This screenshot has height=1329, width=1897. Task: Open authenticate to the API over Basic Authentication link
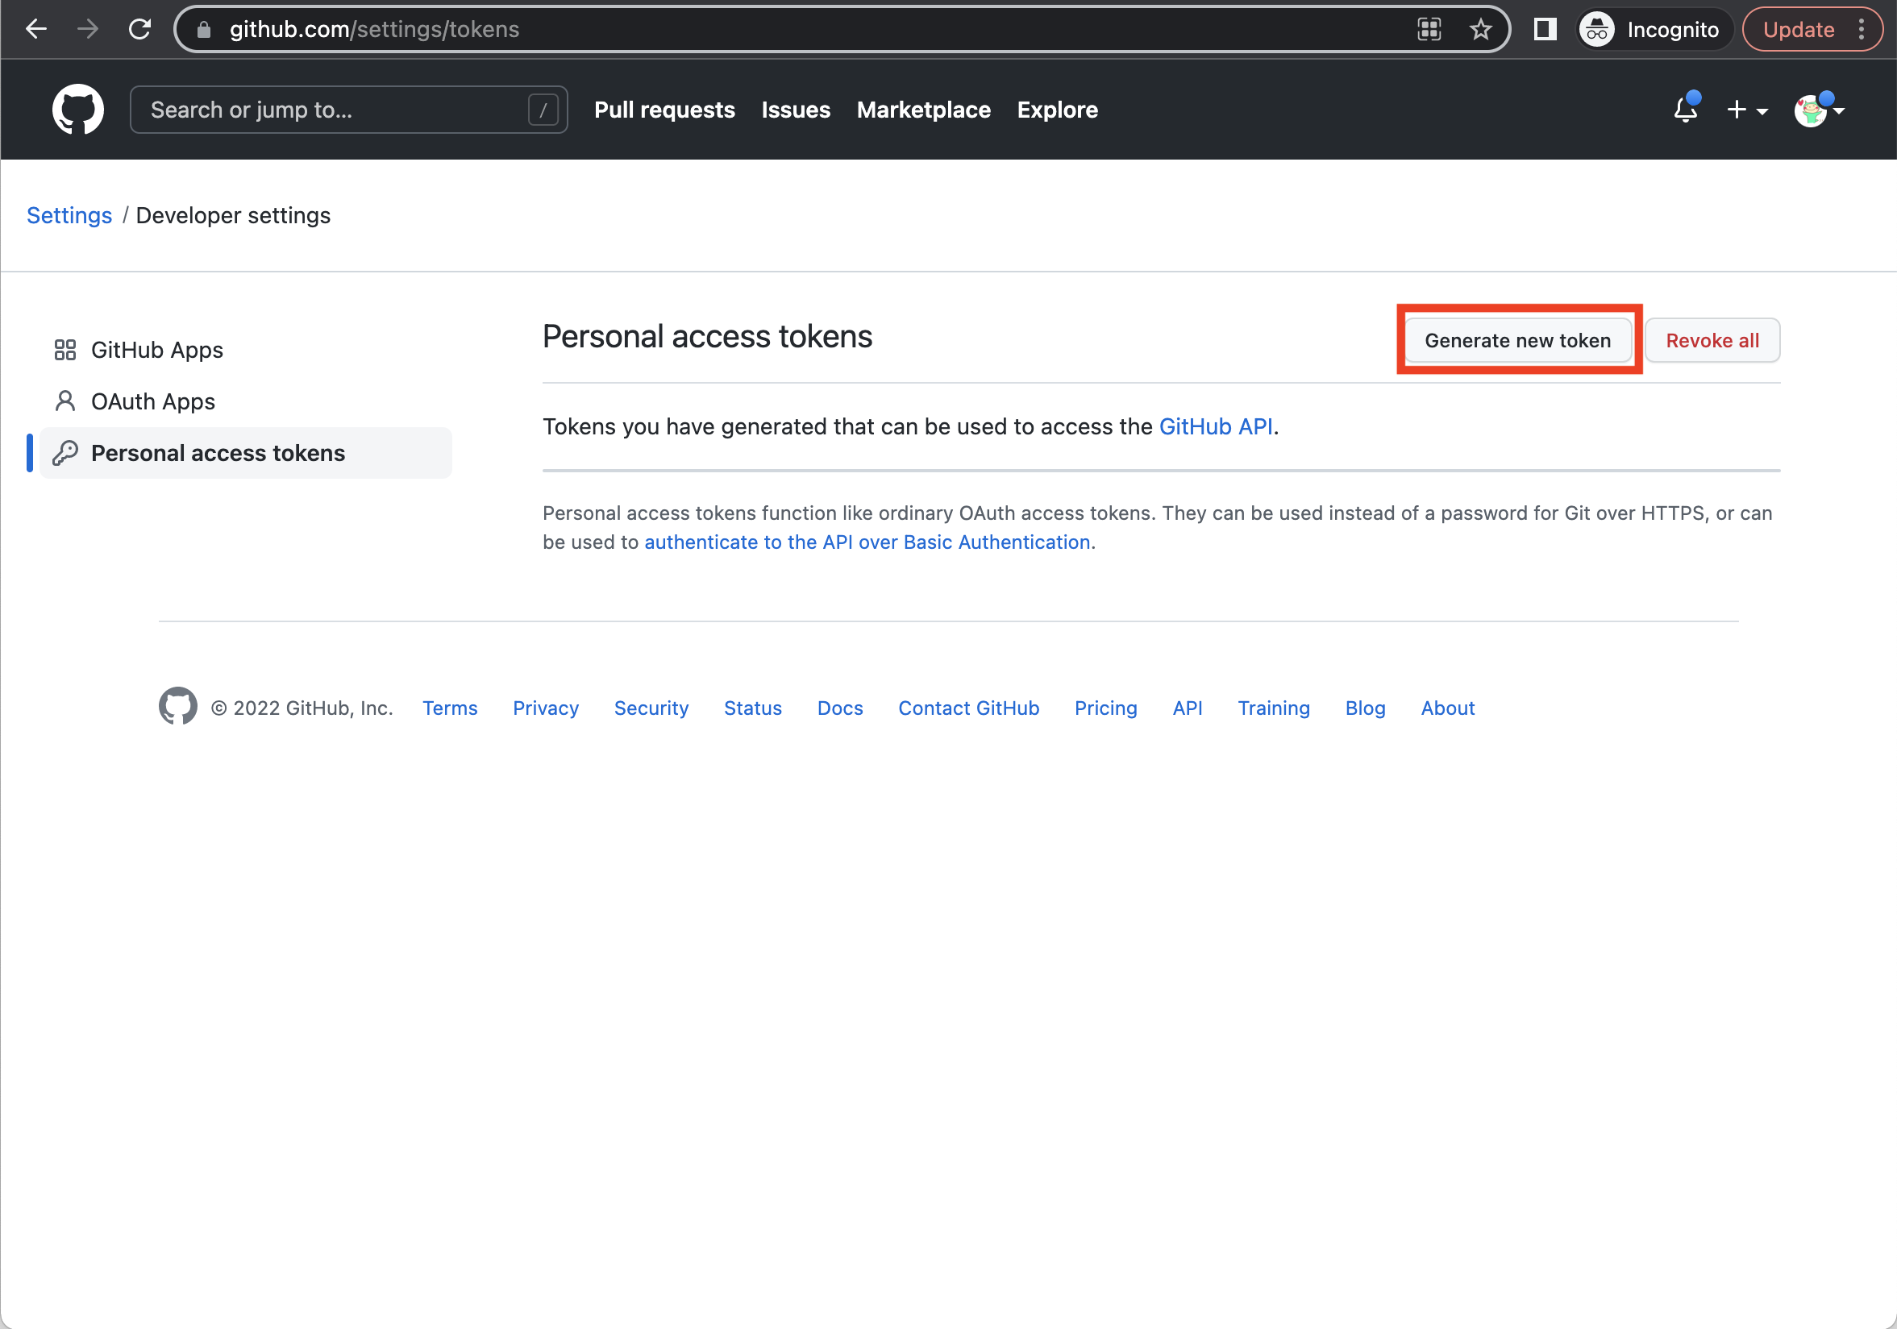(867, 542)
